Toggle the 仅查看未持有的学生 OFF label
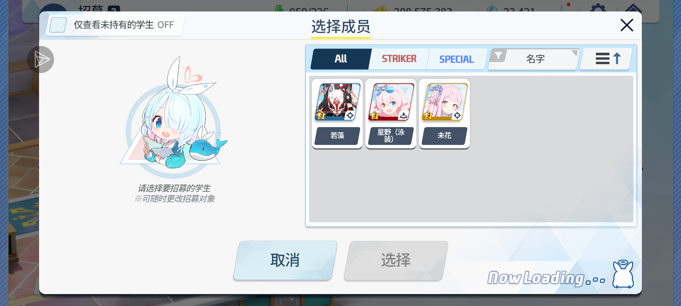The image size is (681, 306). tap(123, 25)
